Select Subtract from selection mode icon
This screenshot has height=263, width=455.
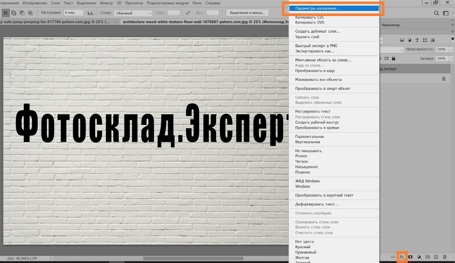(21, 13)
